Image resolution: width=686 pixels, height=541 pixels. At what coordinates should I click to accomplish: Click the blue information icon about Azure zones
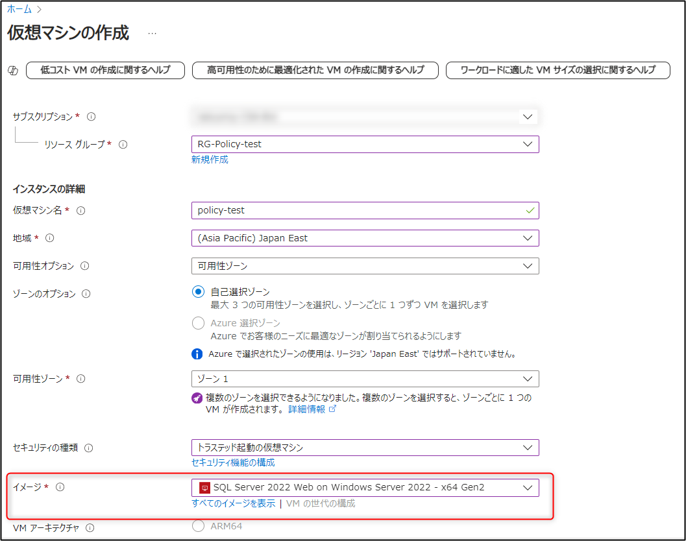coord(197,354)
